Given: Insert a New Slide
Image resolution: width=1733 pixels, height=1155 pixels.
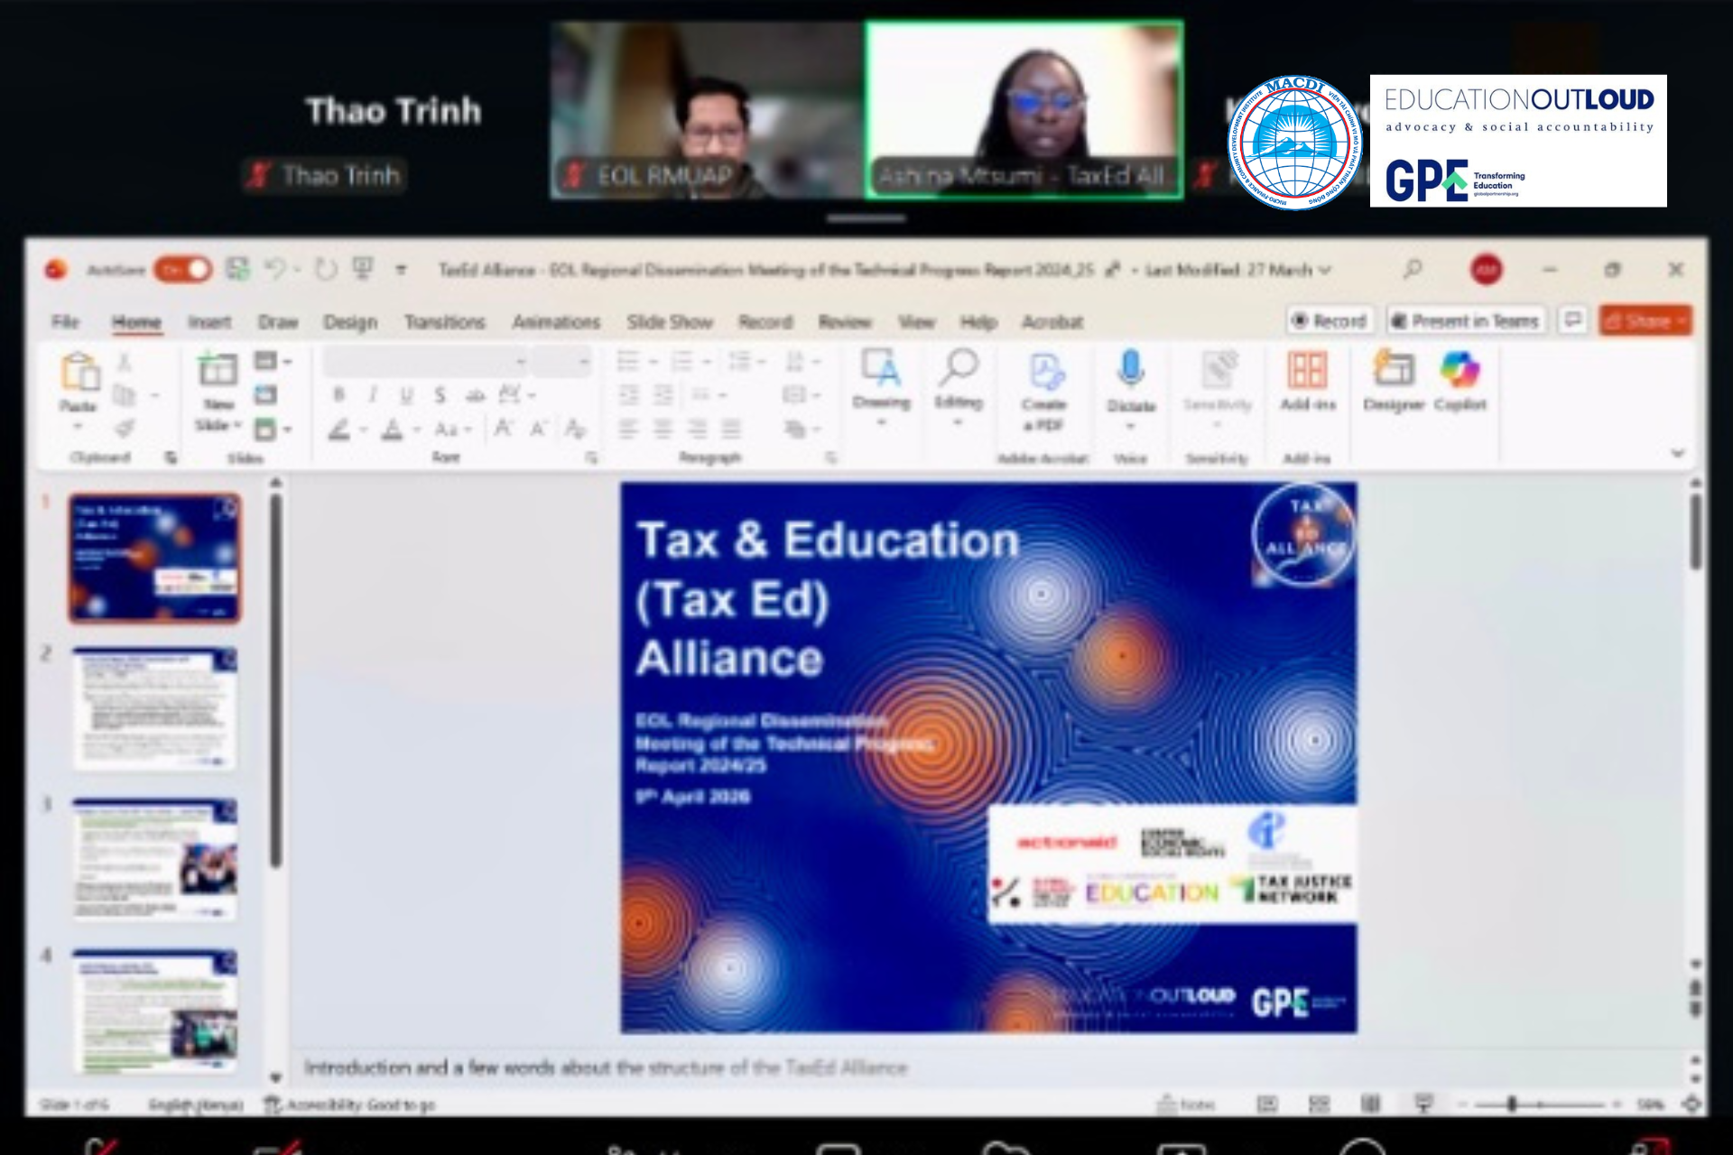Looking at the screenshot, I should tap(218, 370).
